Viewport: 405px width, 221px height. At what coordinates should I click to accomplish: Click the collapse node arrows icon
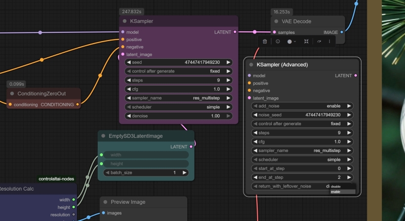pyautogui.click(x=306, y=42)
